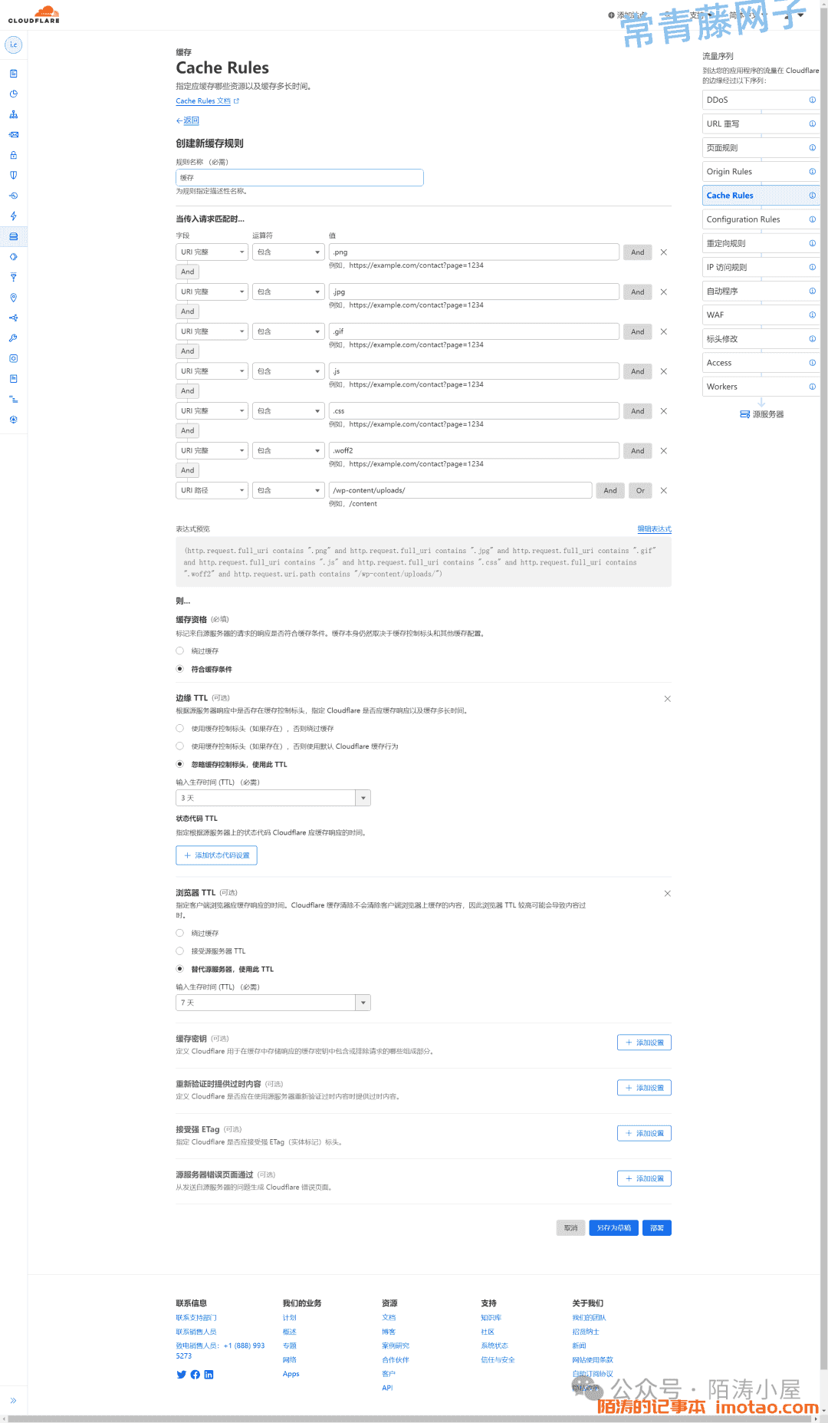
Task: Click the value field containing .css
Action: click(474, 411)
